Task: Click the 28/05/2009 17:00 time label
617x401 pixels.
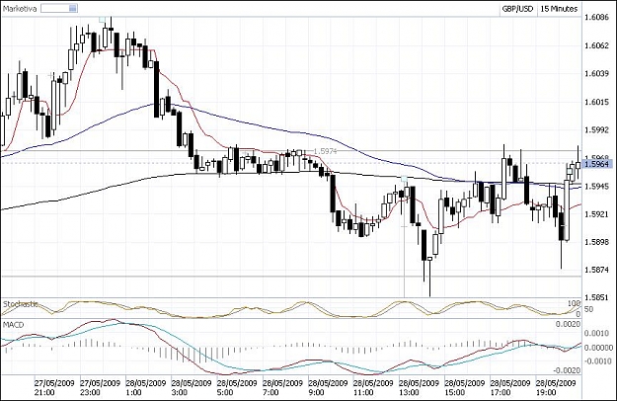Action: [x=510, y=387]
